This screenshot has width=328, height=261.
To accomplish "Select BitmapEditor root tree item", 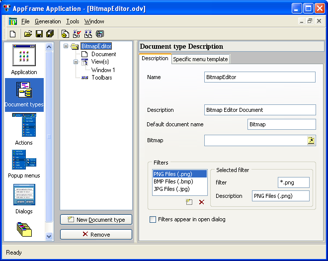I will click(x=96, y=46).
